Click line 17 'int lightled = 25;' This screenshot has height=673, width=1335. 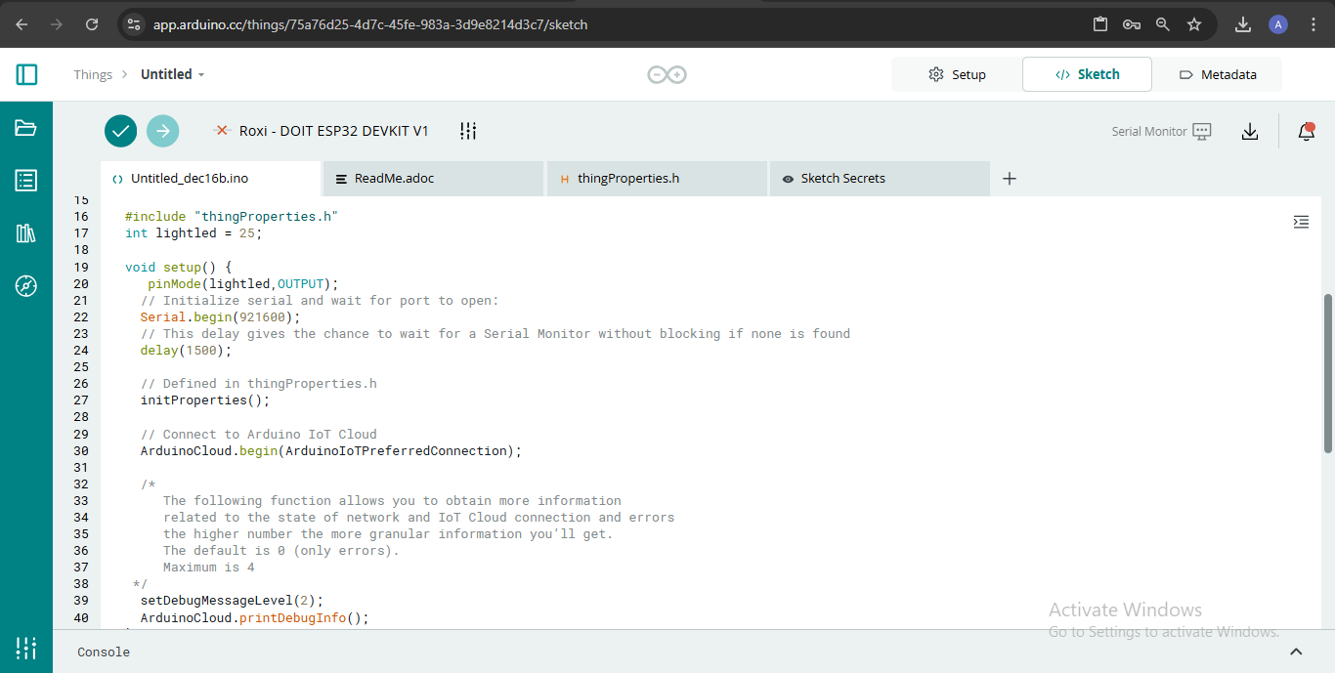pos(194,233)
